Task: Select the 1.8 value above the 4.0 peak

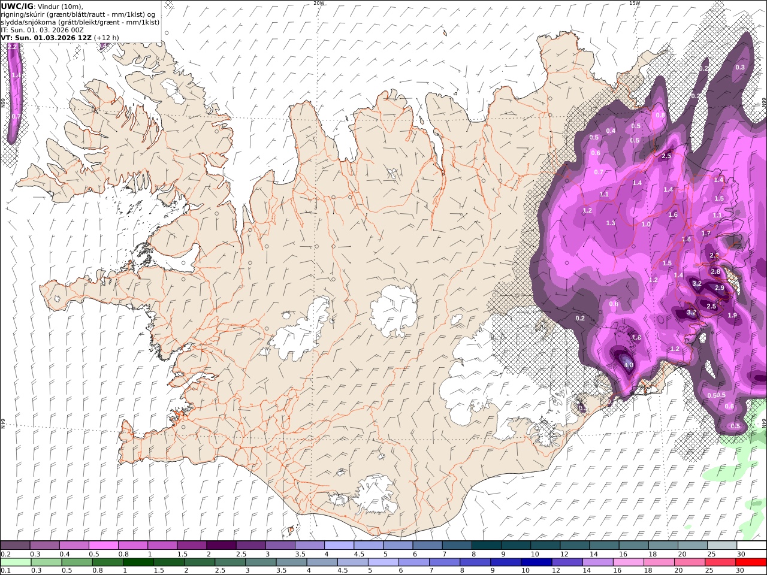Action: click(x=636, y=338)
